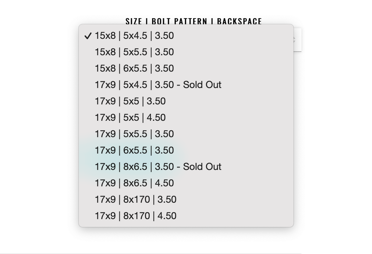
Task: Select 17x9 | 8x6.5 | 3.50 - Sold Out
Action: tap(186, 167)
